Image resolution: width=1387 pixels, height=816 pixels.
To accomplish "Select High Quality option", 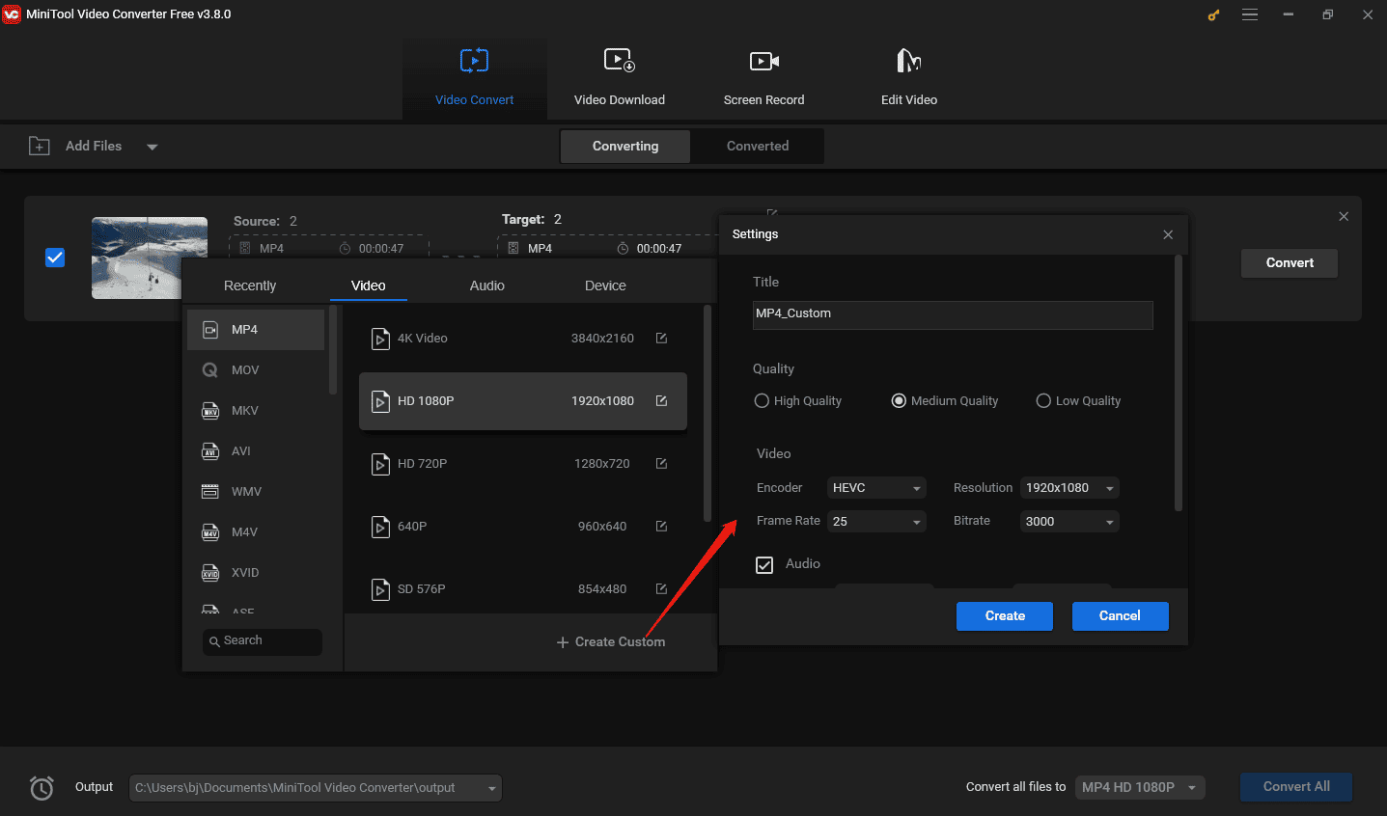I will coord(797,401).
